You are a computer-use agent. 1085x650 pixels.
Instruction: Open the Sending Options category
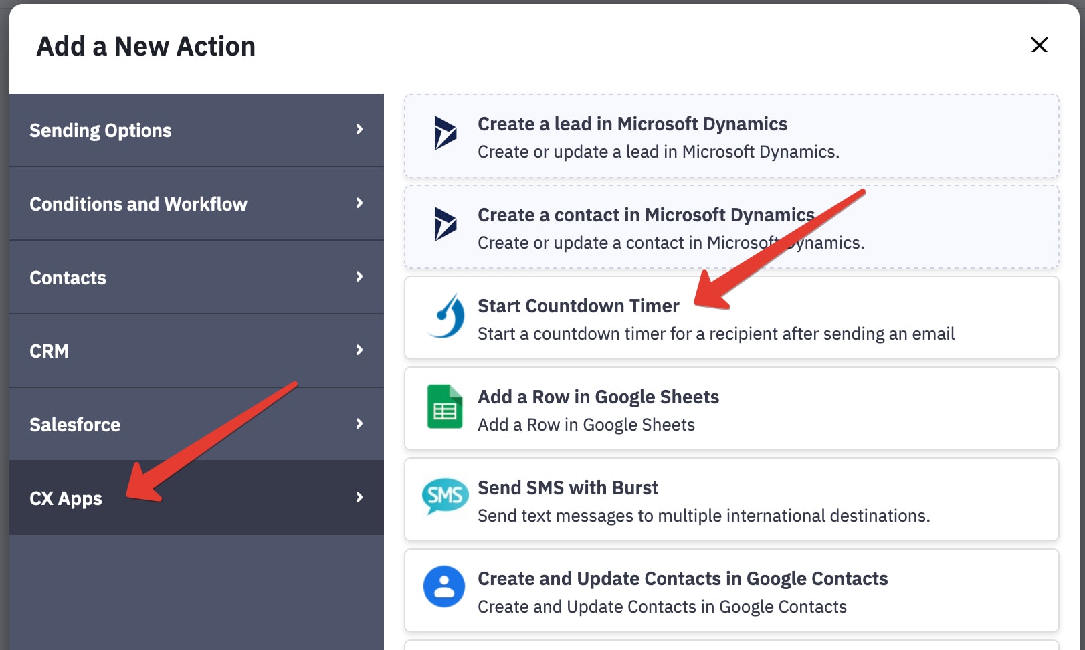pyautogui.click(x=197, y=130)
